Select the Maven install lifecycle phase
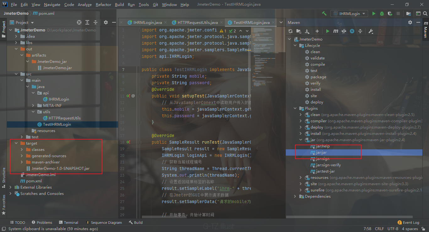 point(316,90)
